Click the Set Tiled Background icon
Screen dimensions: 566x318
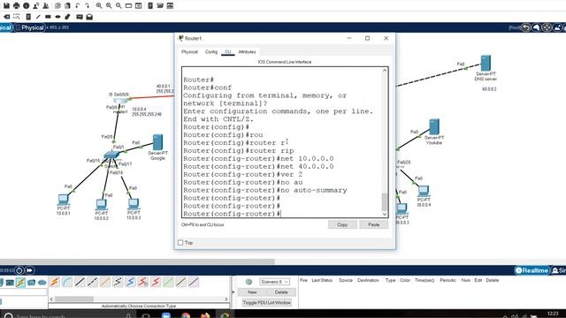(557, 27)
